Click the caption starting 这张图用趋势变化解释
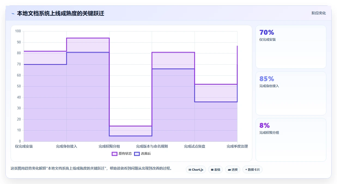 click(91, 168)
